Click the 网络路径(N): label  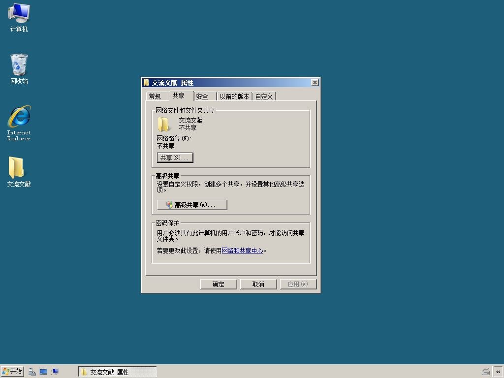[174, 138]
